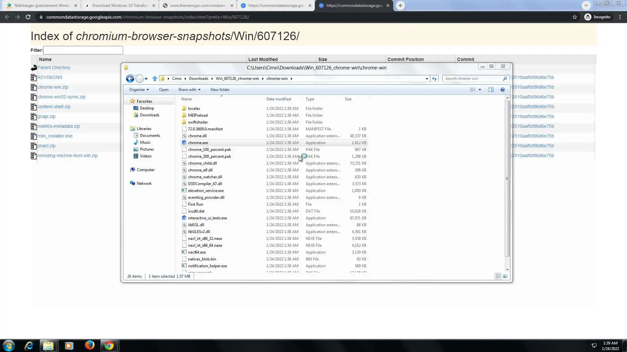
Task: Launch Internet Explorer from taskbar
Action: (29, 345)
